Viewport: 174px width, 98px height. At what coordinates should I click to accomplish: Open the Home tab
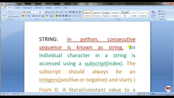coord(10,8)
